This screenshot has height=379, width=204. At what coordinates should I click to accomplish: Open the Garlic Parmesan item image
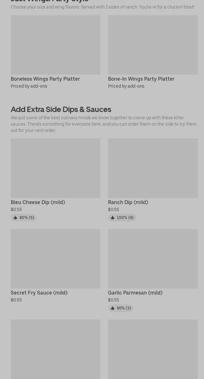153,258
